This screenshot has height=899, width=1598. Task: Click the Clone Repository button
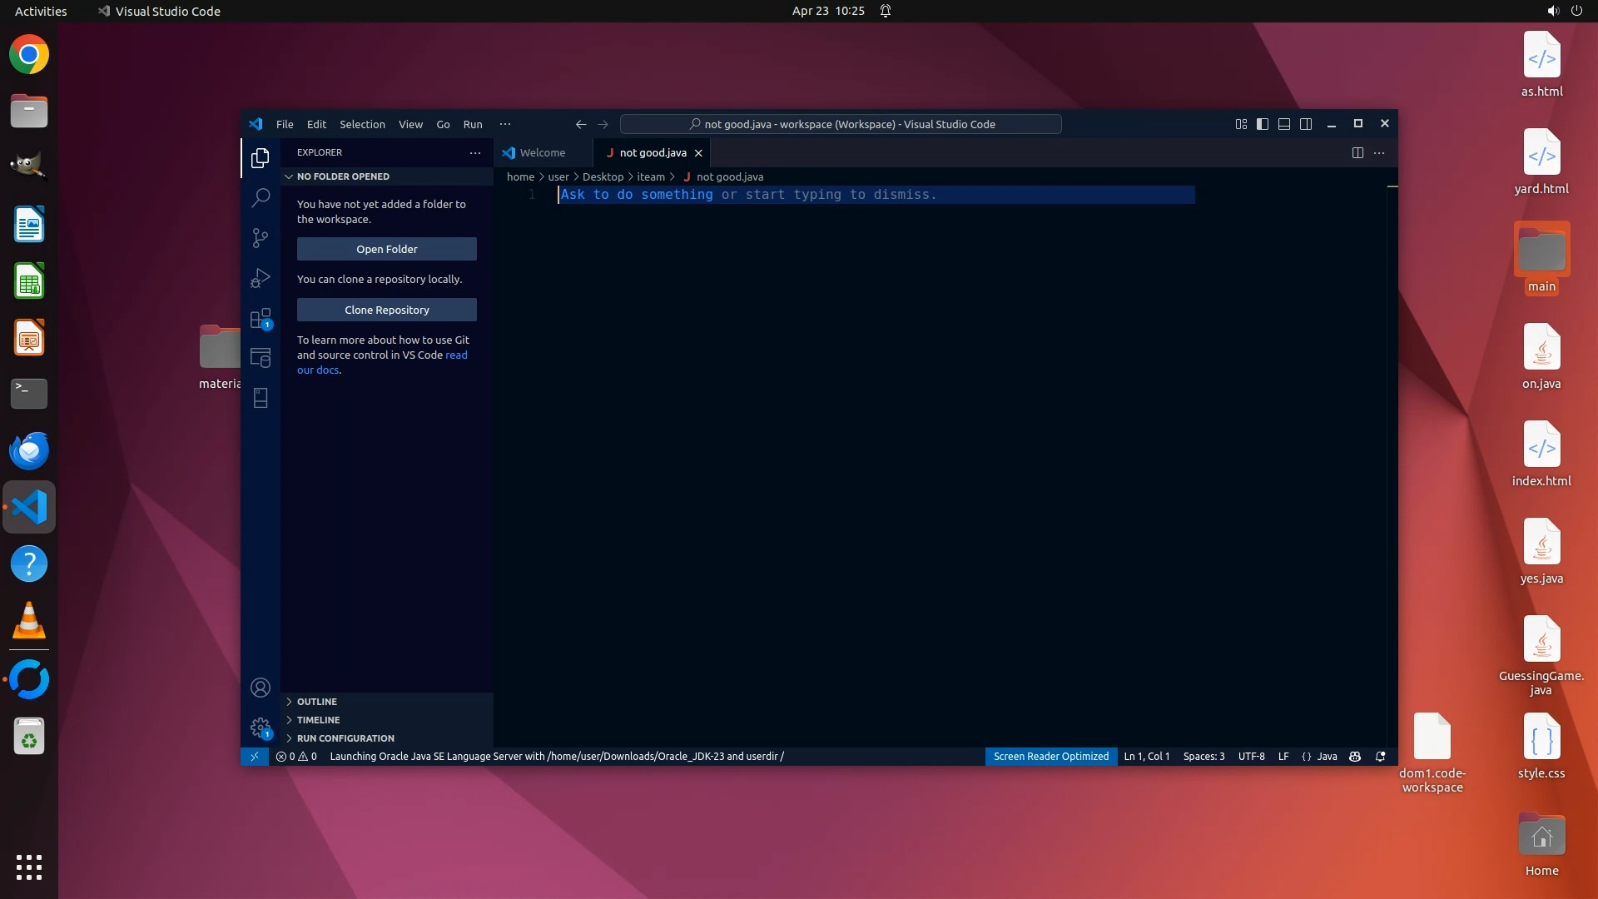pyautogui.click(x=387, y=310)
